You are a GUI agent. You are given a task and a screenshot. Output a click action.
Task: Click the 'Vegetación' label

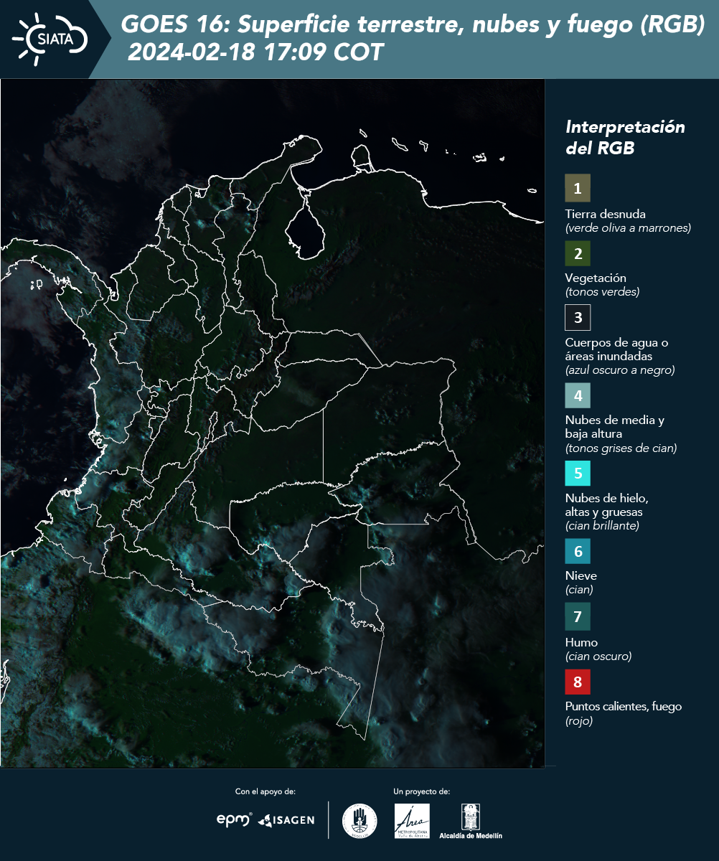[596, 278]
